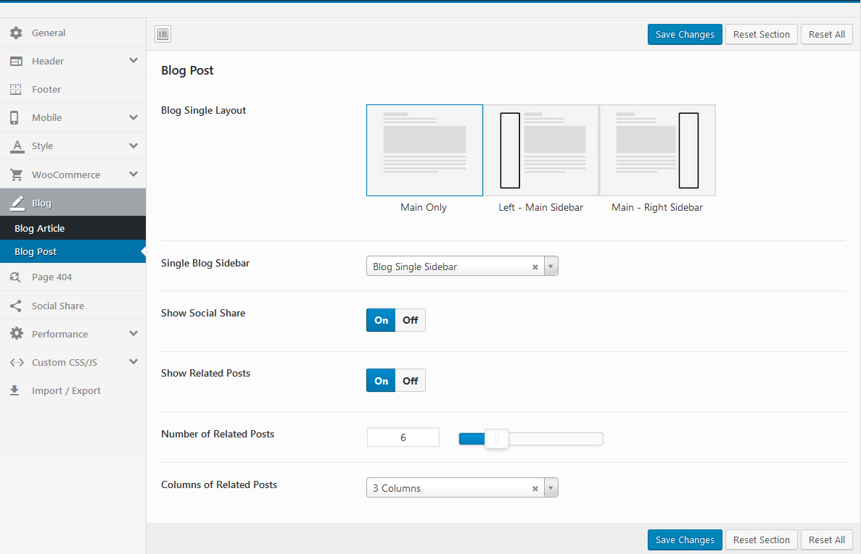The width and height of the screenshot is (861, 554).
Task: Expand the Style menu chevron
Action: (133, 146)
